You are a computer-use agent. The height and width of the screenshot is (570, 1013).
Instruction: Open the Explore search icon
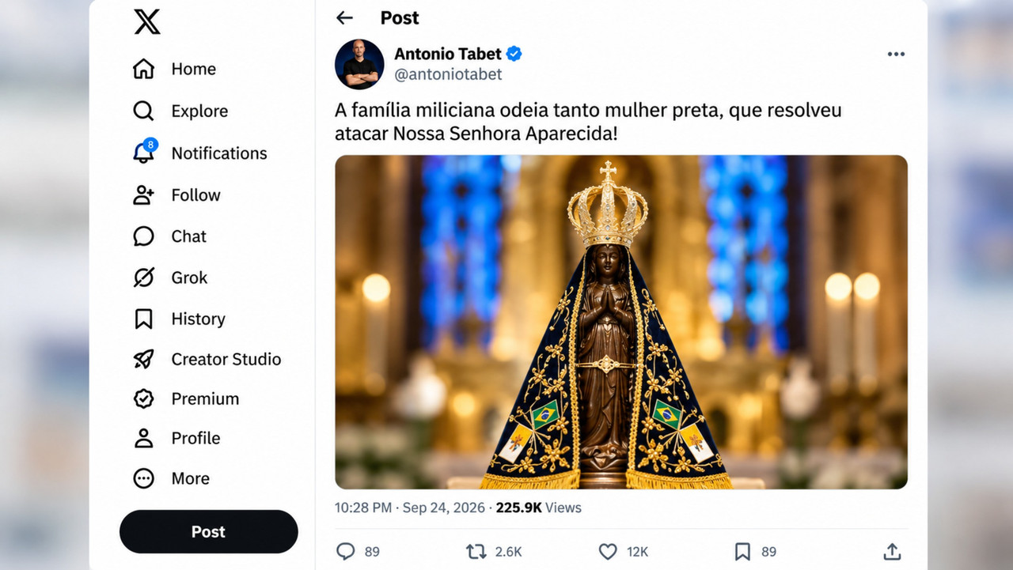(x=143, y=111)
